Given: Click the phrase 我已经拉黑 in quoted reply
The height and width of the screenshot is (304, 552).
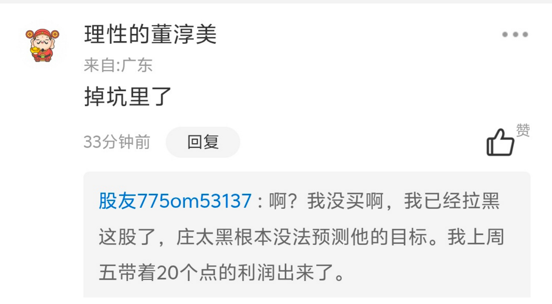Looking at the screenshot, I should [x=452, y=202].
